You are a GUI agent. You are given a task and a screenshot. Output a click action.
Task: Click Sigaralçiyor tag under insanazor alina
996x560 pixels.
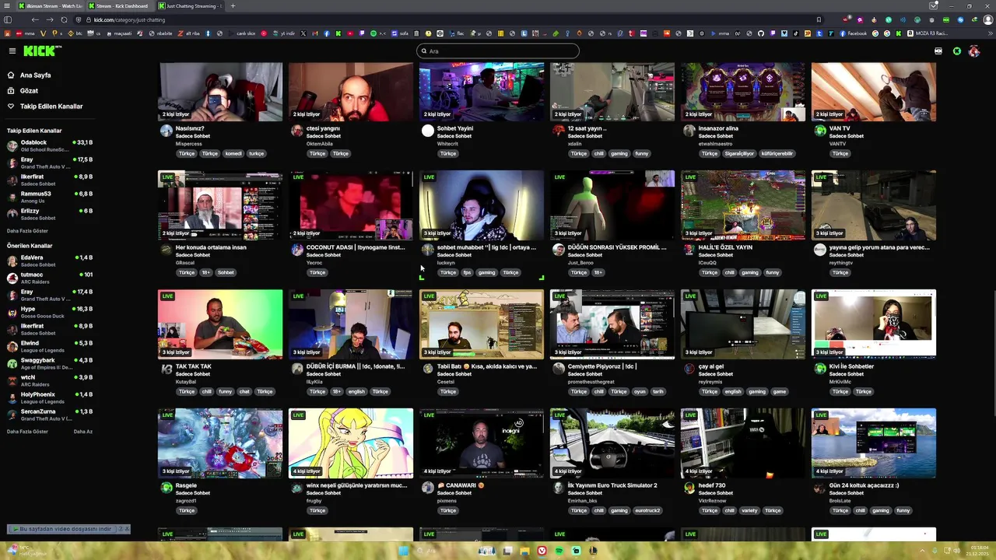pos(739,154)
